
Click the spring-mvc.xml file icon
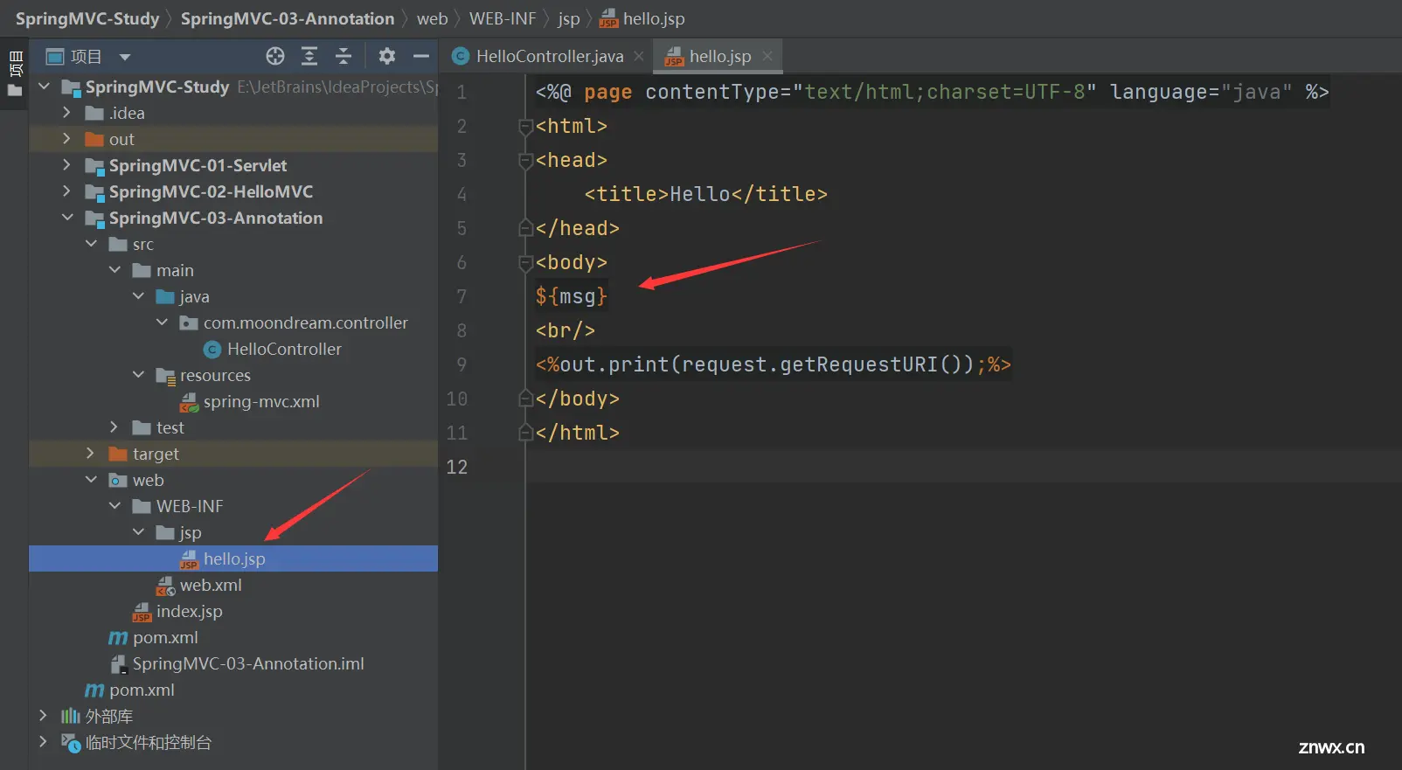click(x=189, y=402)
